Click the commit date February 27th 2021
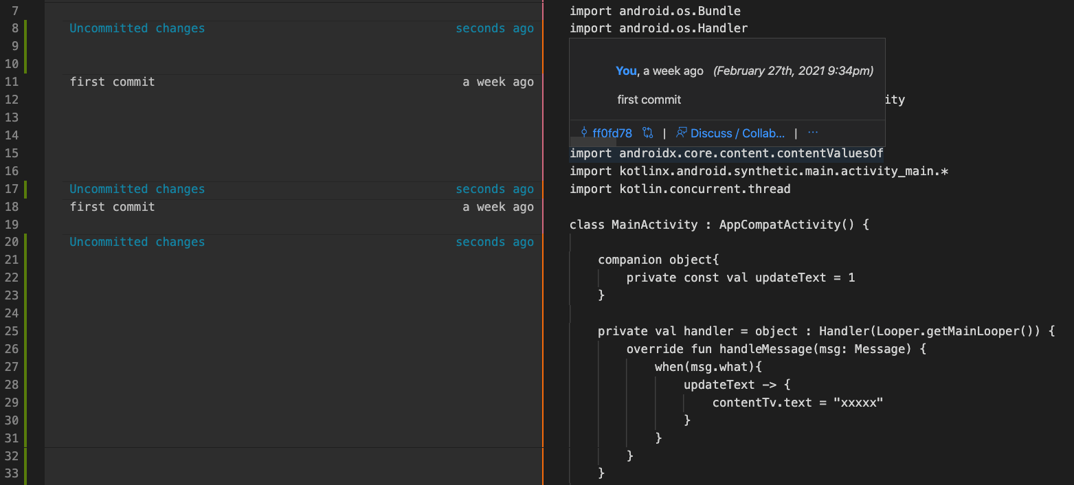The width and height of the screenshot is (1074, 485). 793,71
